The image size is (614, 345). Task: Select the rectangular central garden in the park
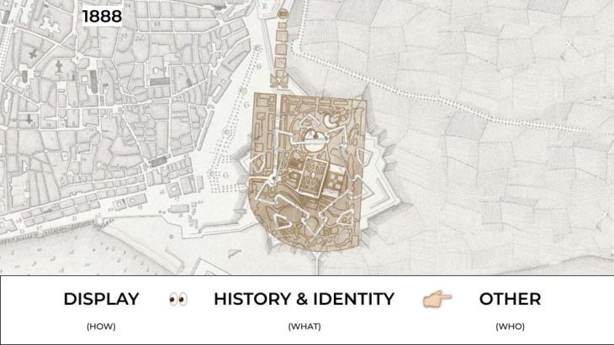(313, 175)
